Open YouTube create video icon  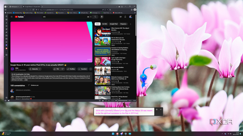tap(121, 17)
